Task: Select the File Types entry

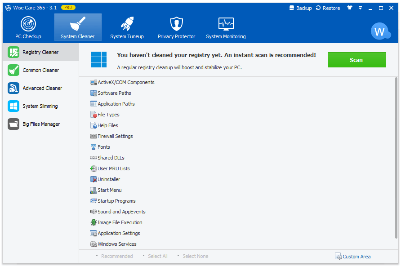Action: (x=105, y=115)
